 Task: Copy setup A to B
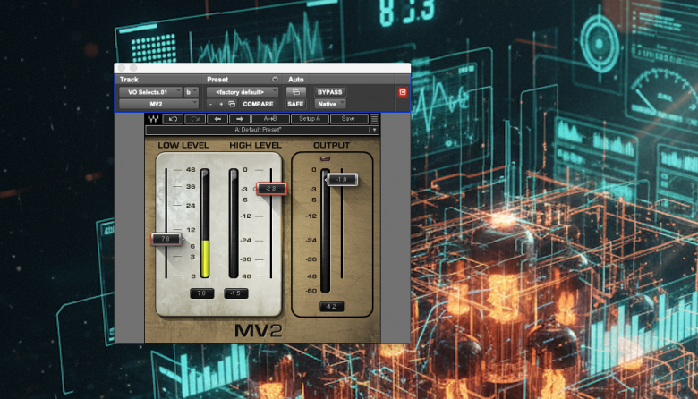[x=270, y=119]
